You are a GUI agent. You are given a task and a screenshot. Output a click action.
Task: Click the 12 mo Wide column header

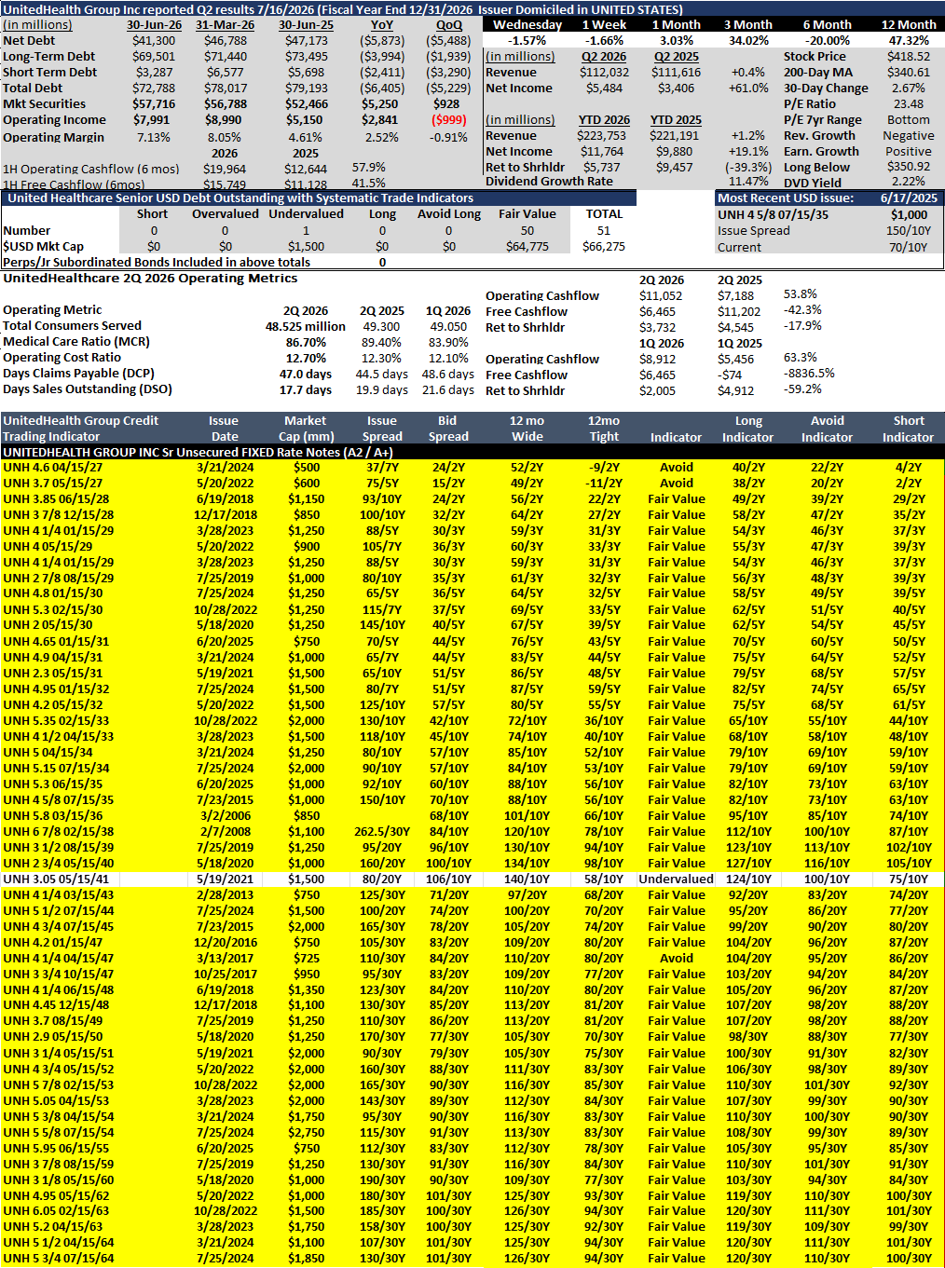527,429
